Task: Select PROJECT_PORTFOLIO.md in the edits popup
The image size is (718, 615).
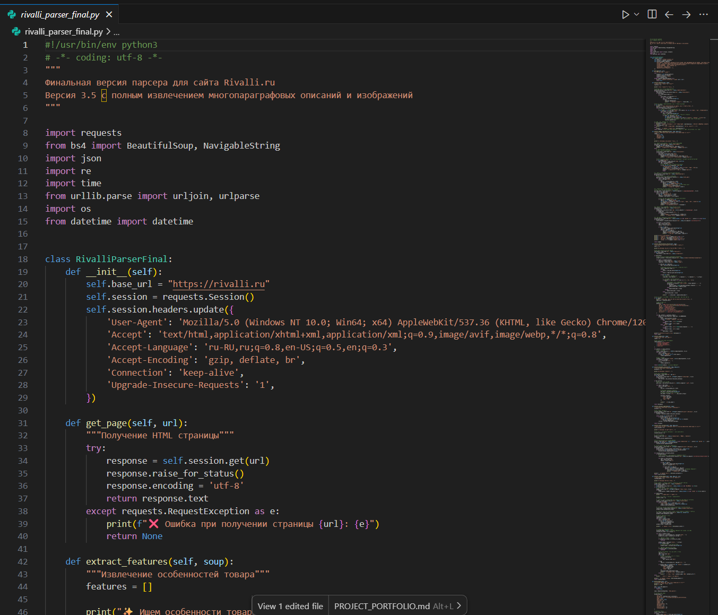Action: 382,605
